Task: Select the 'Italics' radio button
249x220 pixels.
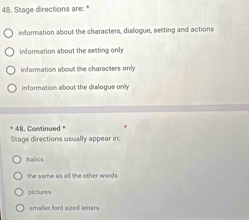Action: click(x=17, y=160)
